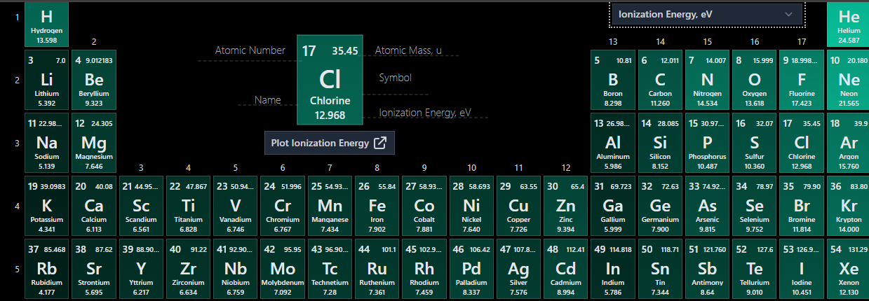Select the Technetium element tile

click(x=330, y=269)
